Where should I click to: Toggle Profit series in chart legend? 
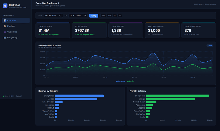[130, 81]
